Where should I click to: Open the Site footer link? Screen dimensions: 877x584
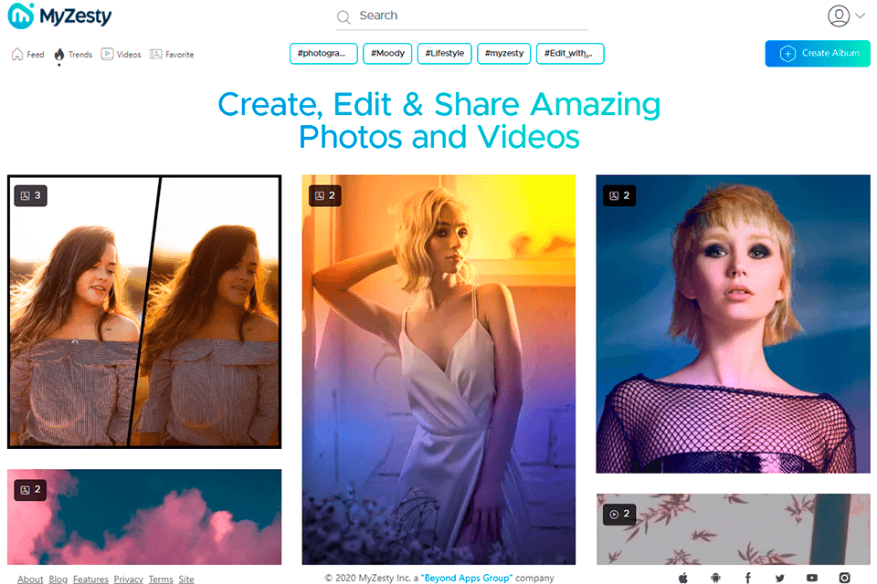186,579
